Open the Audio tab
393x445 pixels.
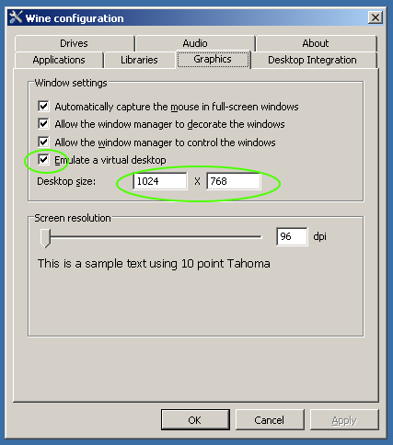point(195,43)
